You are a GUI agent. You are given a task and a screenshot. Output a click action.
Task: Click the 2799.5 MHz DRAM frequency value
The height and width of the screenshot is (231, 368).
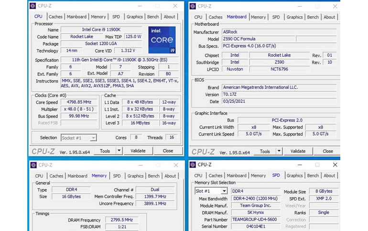[x=121, y=220]
